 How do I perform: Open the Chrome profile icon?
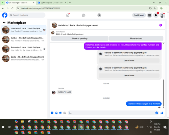161,8
